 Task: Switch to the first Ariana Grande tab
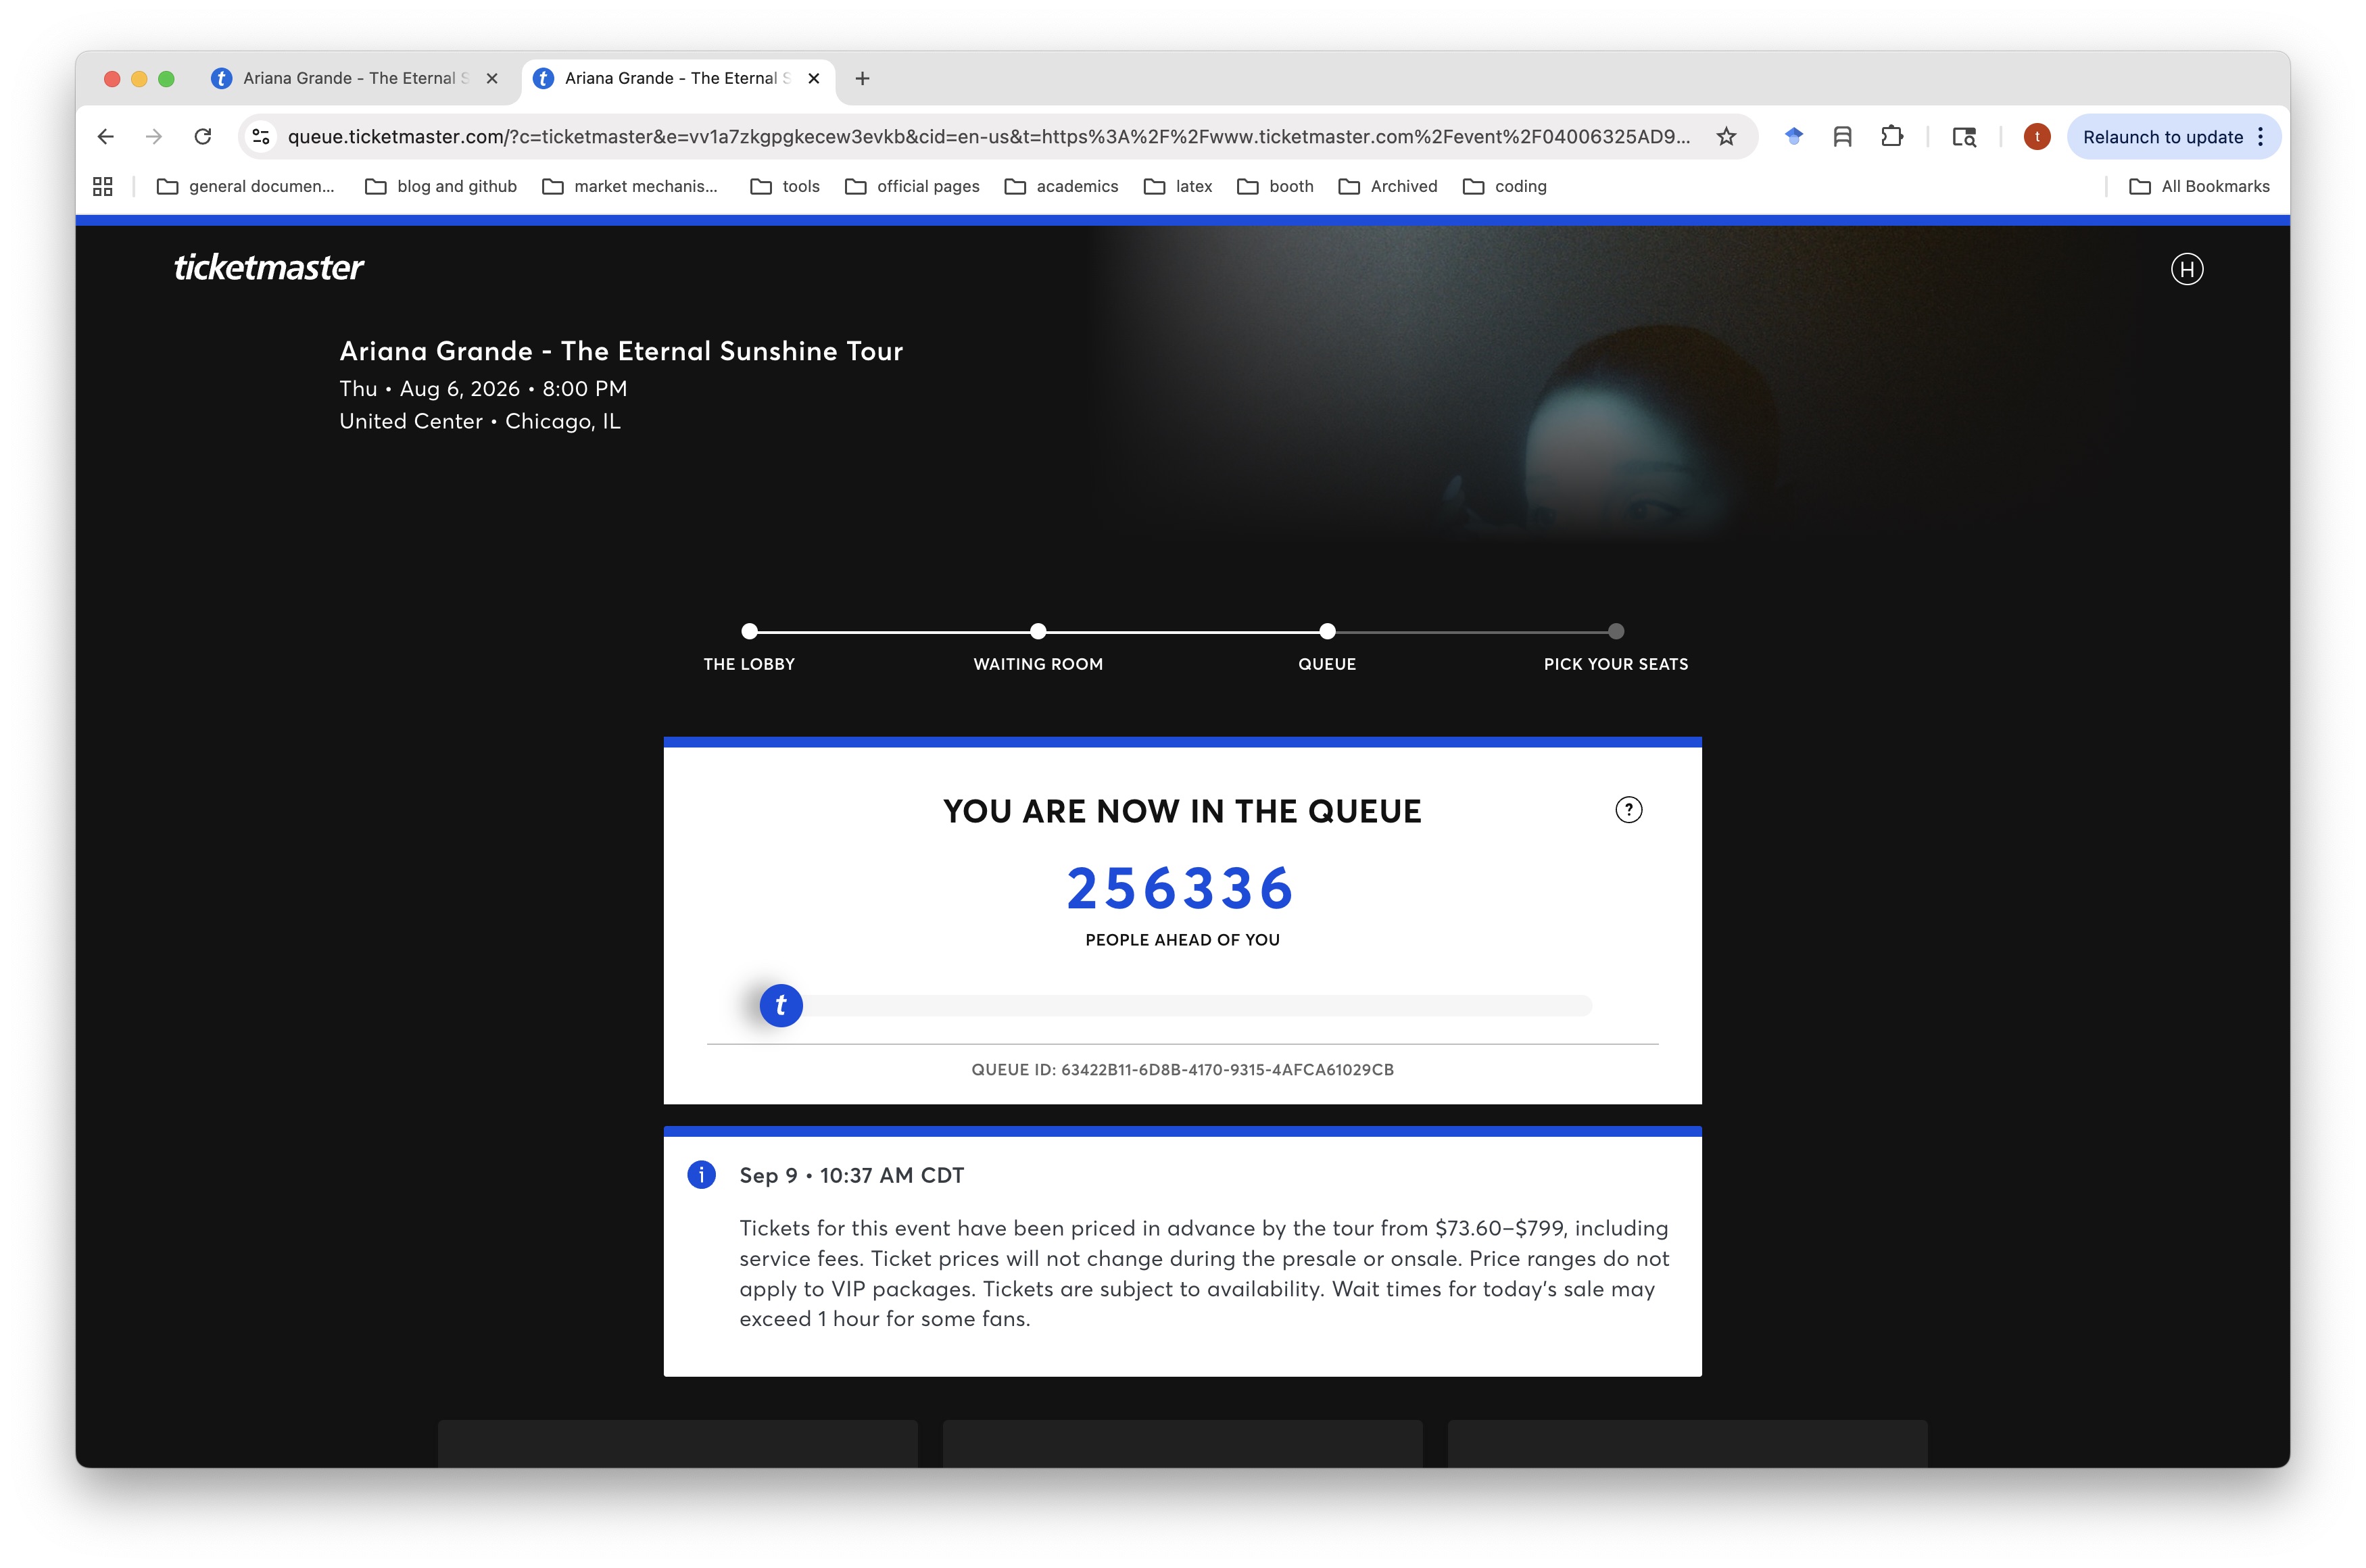click(350, 78)
